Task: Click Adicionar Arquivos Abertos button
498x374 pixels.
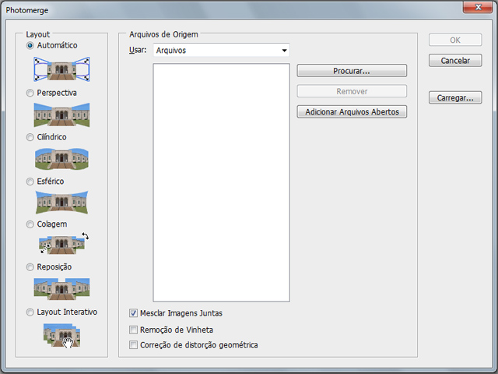Action: pos(352,112)
